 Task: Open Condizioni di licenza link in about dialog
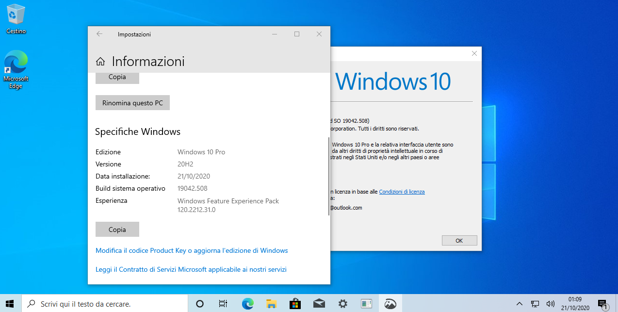(x=402, y=192)
